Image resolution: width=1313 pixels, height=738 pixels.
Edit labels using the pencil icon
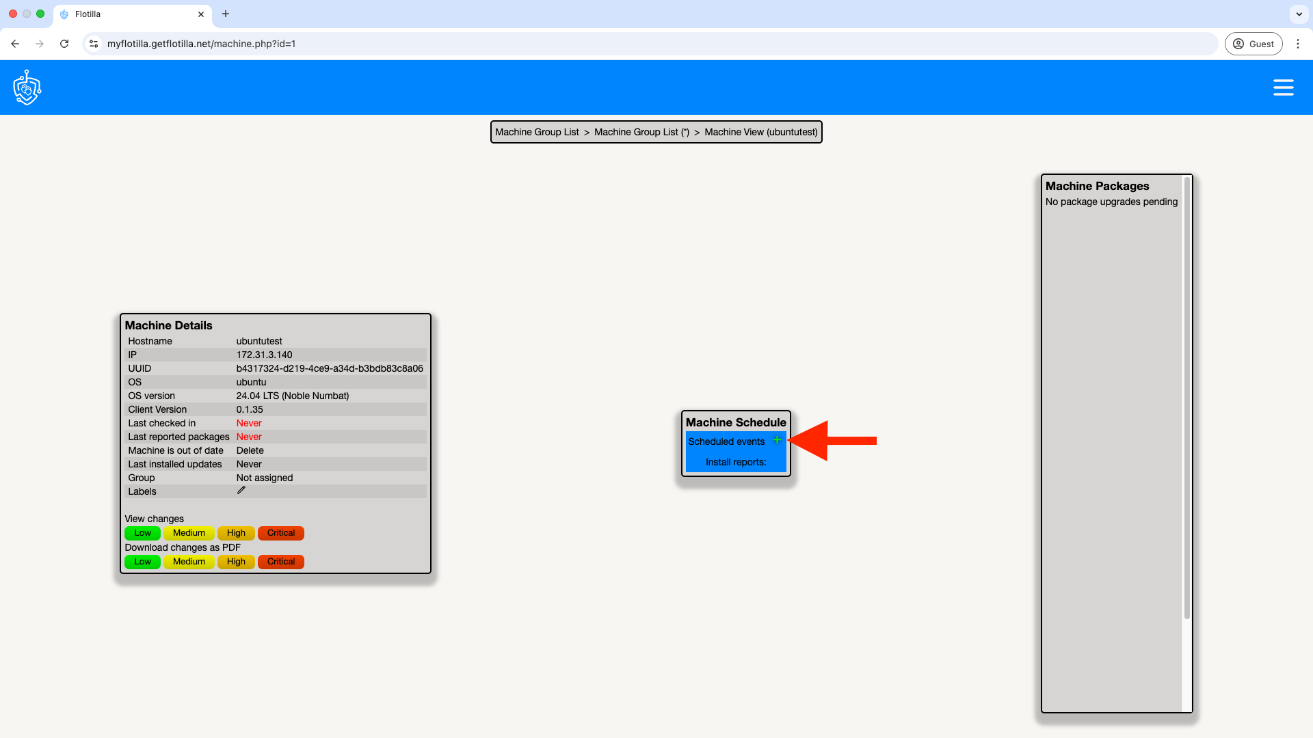(241, 491)
